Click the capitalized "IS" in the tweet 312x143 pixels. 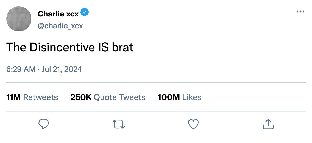coord(103,47)
